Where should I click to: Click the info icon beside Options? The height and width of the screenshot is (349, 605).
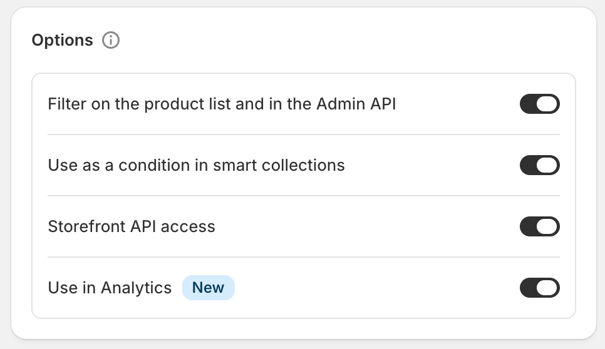coord(111,41)
